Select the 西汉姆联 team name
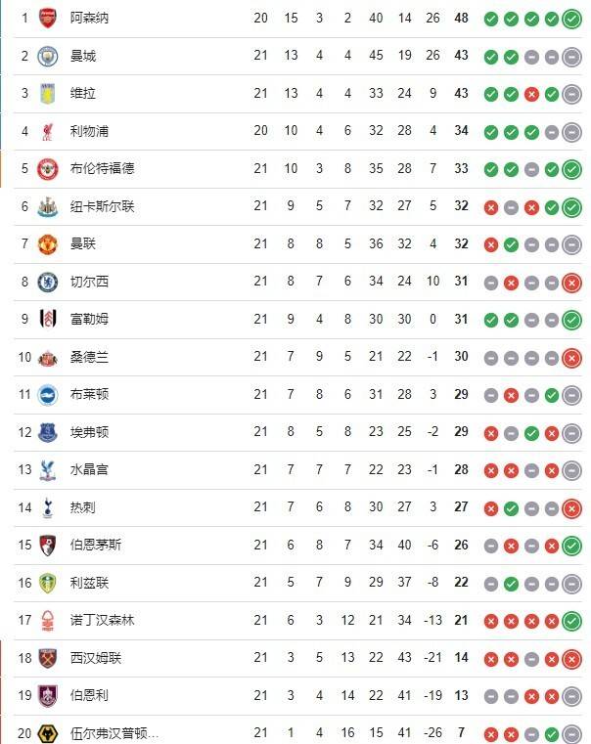The height and width of the screenshot is (744, 591). point(96,658)
